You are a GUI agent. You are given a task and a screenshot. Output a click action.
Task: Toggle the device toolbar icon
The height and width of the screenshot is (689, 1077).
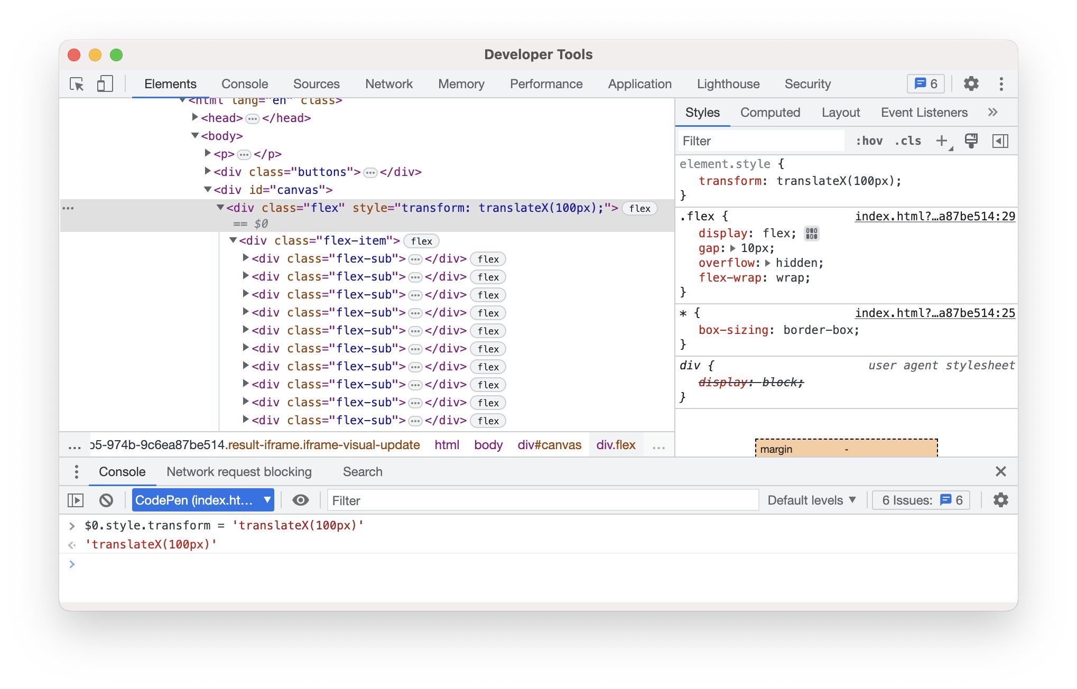(x=105, y=84)
